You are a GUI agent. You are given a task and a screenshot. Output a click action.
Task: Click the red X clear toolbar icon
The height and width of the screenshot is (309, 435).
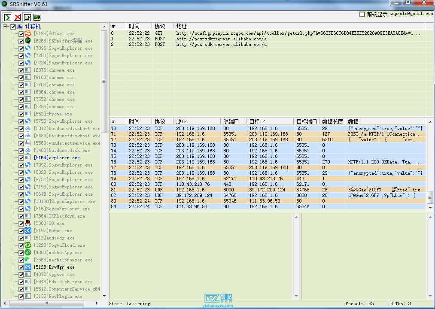coord(17,17)
